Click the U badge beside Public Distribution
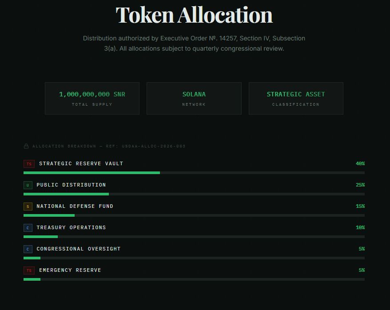Image resolution: width=390 pixels, height=310 pixels. click(x=28, y=185)
